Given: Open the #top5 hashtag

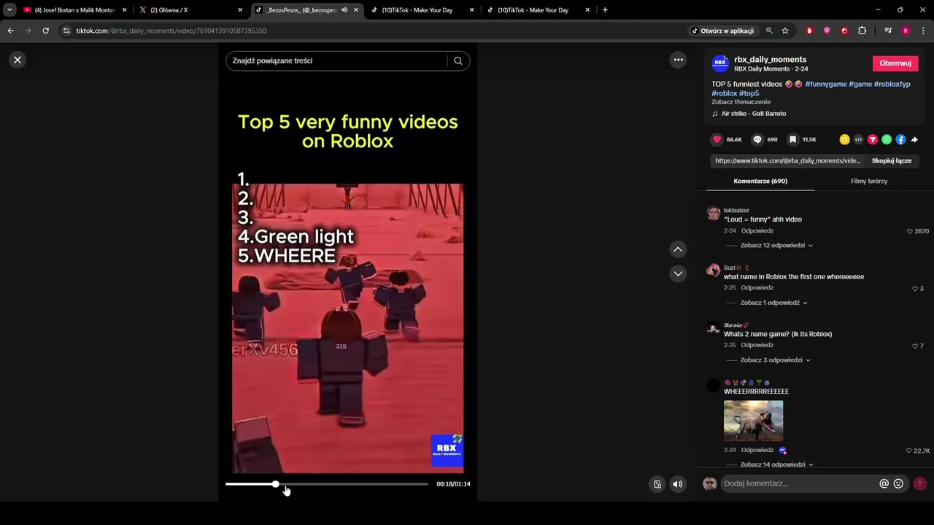Looking at the screenshot, I should [749, 93].
